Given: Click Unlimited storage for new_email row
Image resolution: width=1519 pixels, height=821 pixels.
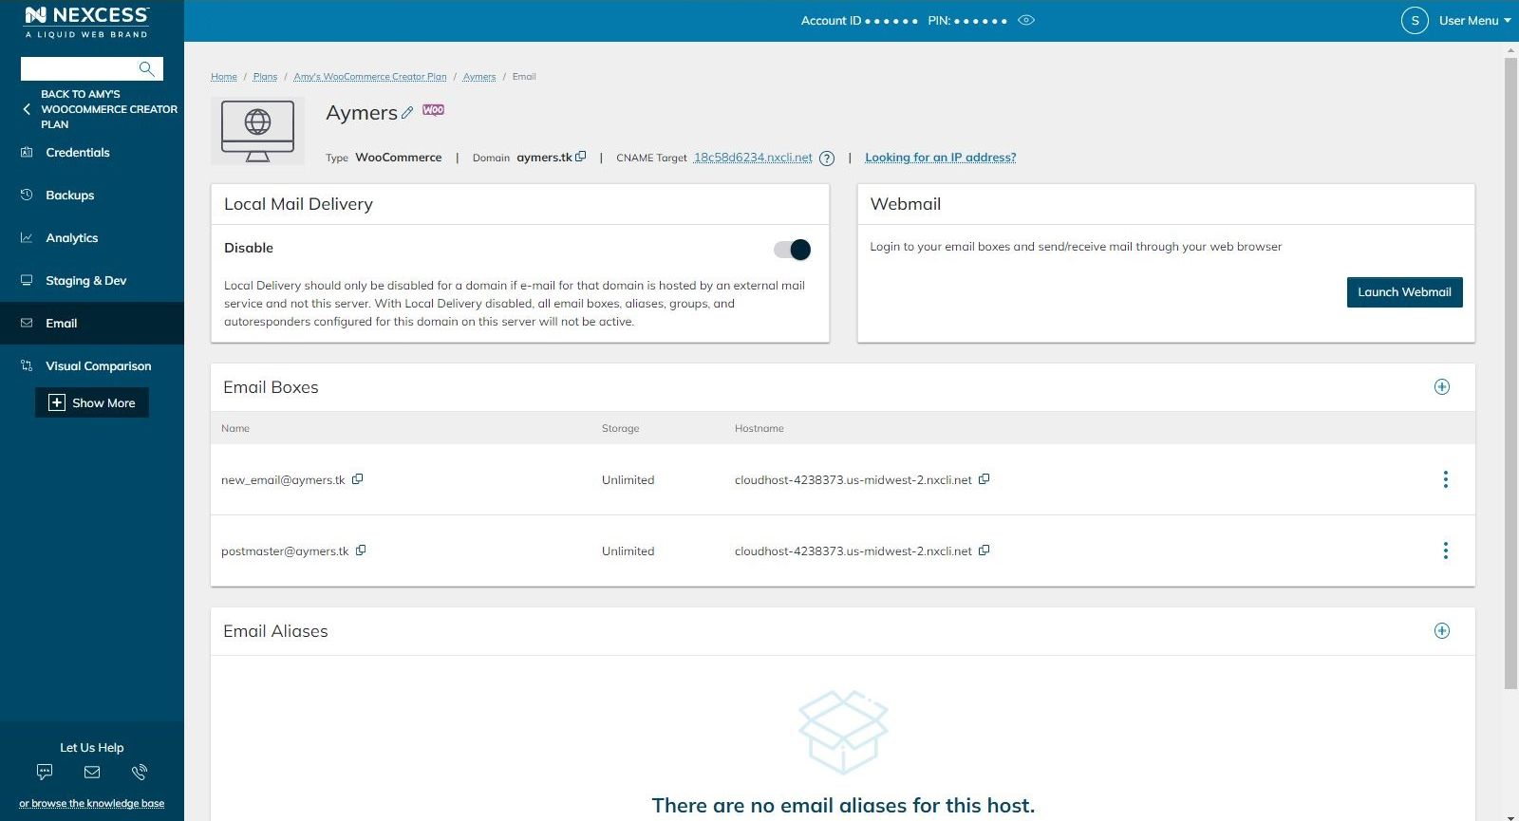Looking at the screenshot, I should click(628, 480).
